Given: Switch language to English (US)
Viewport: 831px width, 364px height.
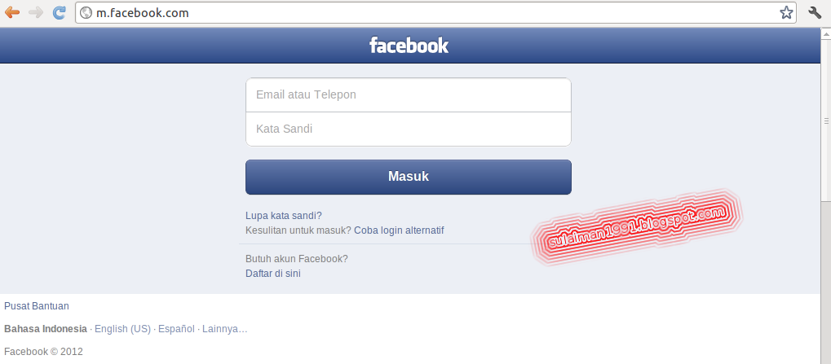Looking at the screenshot, I should [x=122, y=329].
